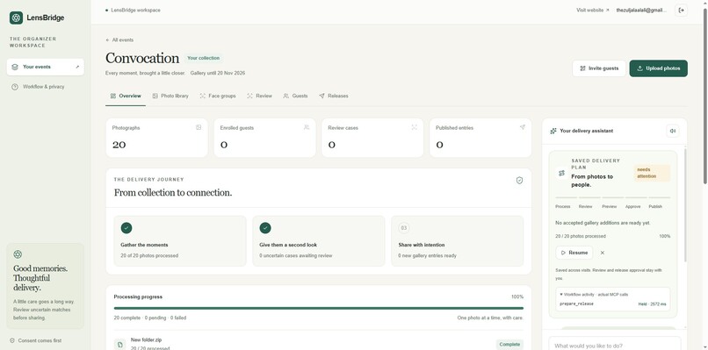Viewport: 708px width, 350px height.
Task: Focus the What would you like to do input
Action: click(615, 346)
